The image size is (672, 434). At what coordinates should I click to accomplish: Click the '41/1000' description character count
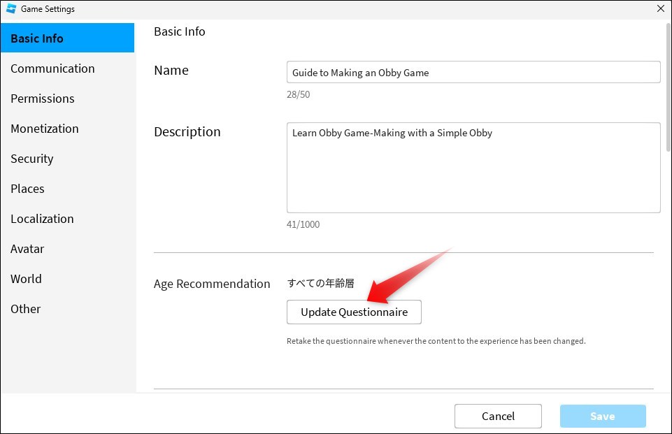click(303, 224)
